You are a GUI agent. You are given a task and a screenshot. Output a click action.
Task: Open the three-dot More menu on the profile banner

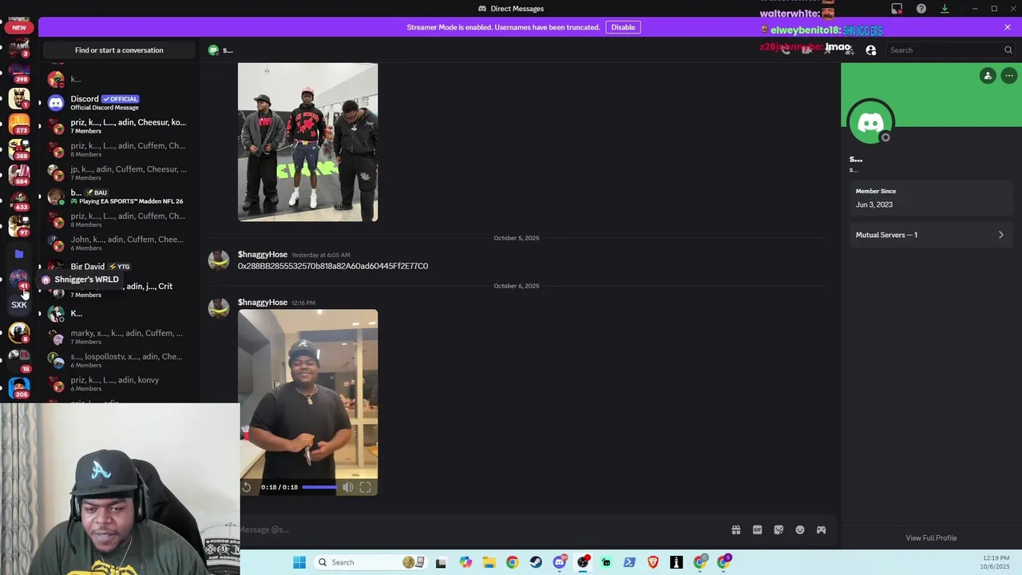tap(1009, 76)
